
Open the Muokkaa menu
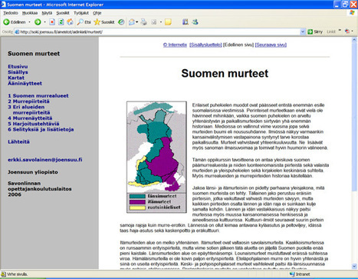[30, 13]
